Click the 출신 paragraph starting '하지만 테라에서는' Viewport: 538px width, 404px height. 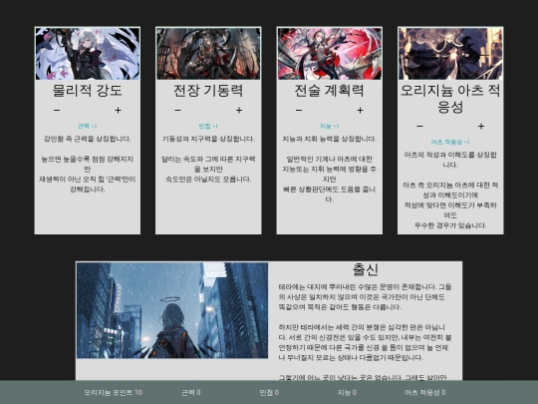tap(365, 342)
